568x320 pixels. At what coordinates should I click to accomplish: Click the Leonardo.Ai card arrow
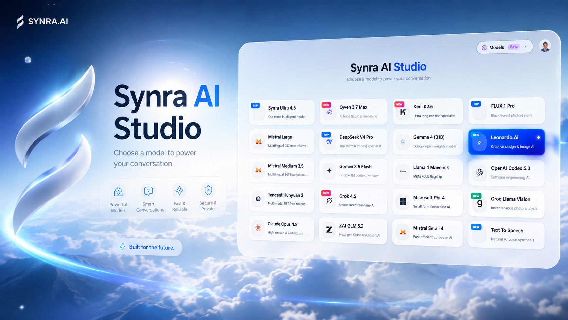(538, 137)
